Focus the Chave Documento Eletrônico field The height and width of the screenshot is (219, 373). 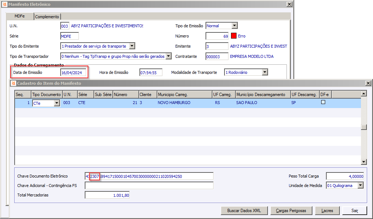pos(149,176)
